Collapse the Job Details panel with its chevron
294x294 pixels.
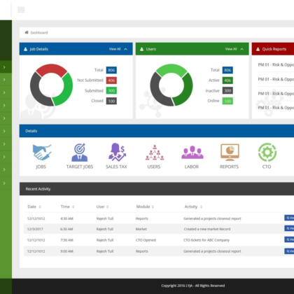(x=126, y=49)
